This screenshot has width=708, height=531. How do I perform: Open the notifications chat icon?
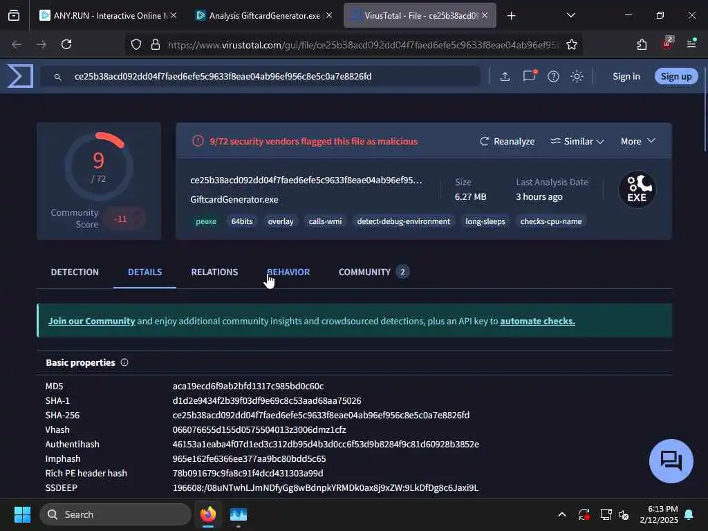click(529, 76)
